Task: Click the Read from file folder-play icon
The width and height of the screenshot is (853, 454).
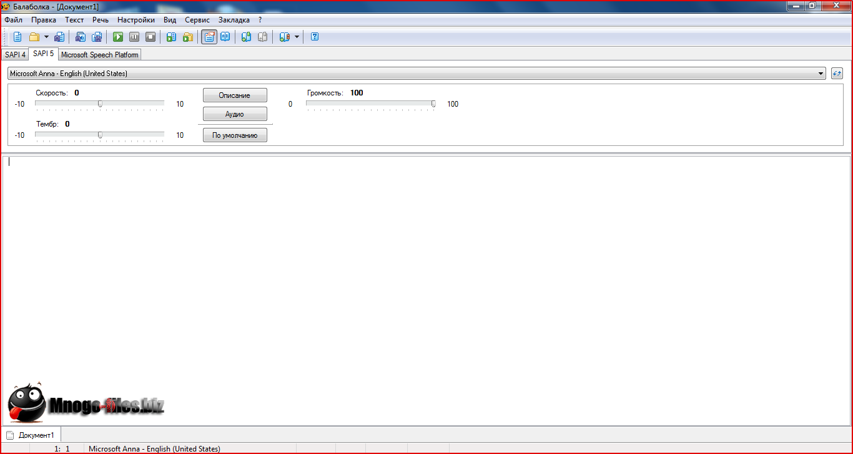Action: click(x=187, y=37)
